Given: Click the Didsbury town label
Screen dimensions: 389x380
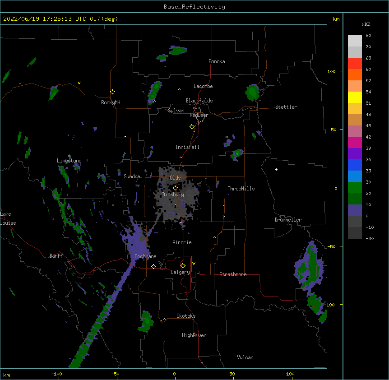Looking at the screenshot, I should click(x=173, y=195).
